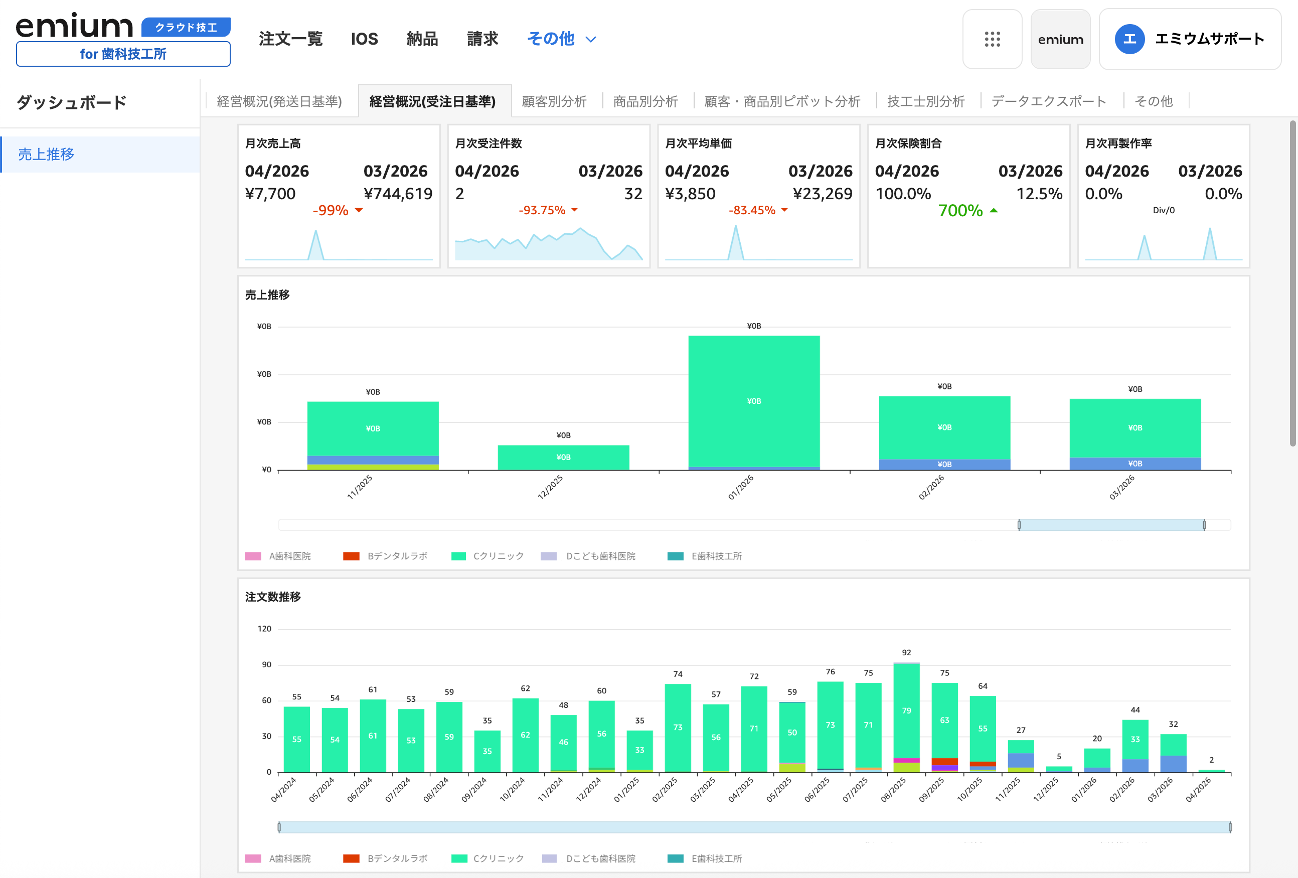Viewport: 1298px width, 878px height.
Task: Click the blue エ user avatar icon
Action: 1129,39
